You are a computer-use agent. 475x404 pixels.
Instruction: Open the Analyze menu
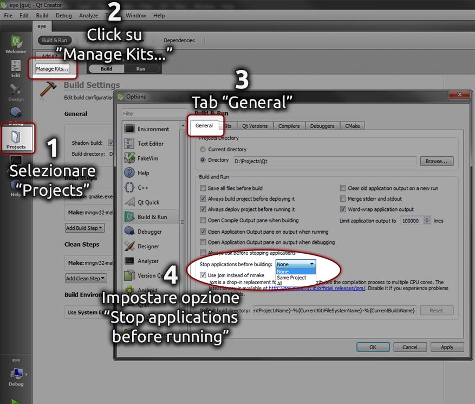coord(88,16)
